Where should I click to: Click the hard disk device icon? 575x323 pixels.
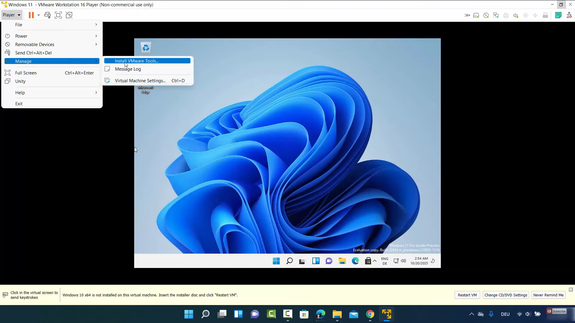point(476,15)
